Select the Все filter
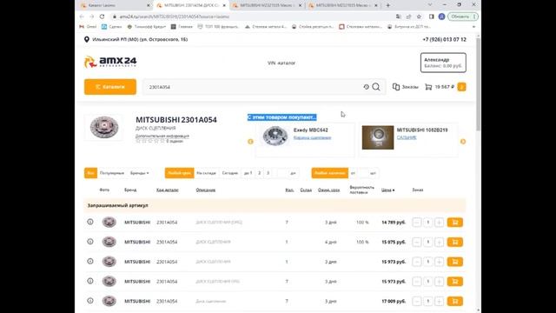 (x=90, y=173)
